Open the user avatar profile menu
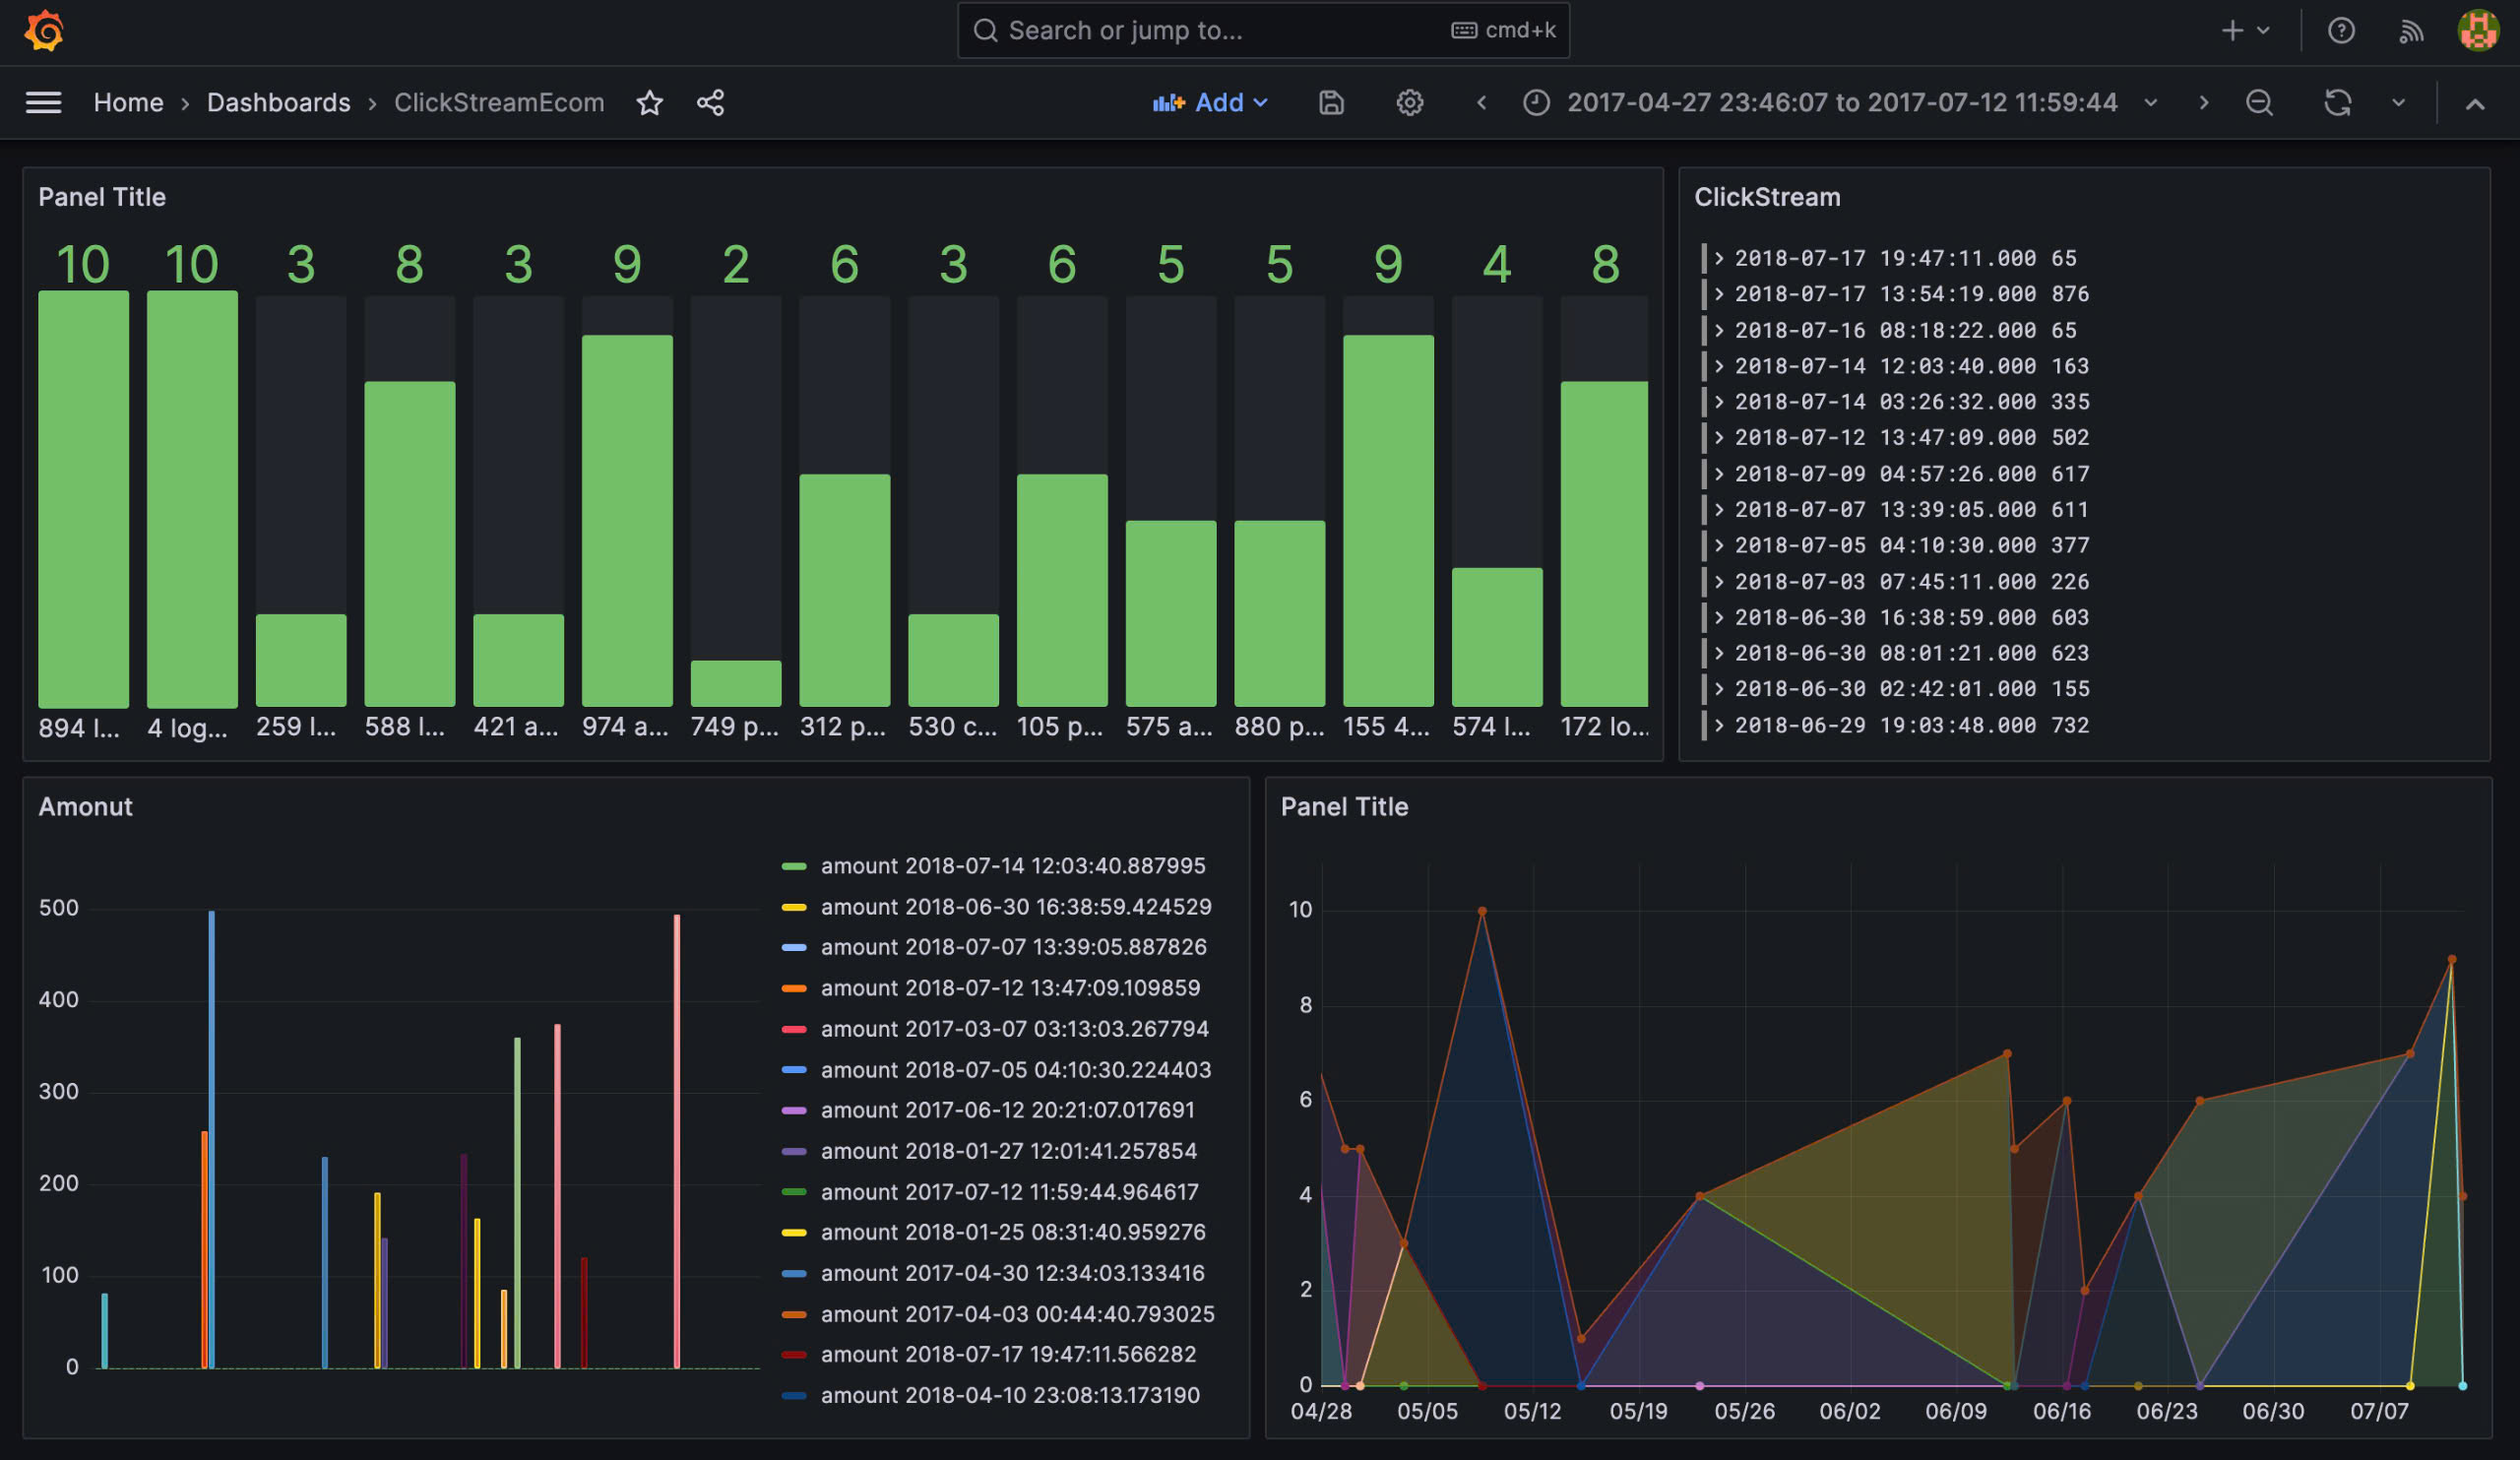Screen dimensions: 2520x1460 (2478, 30)
